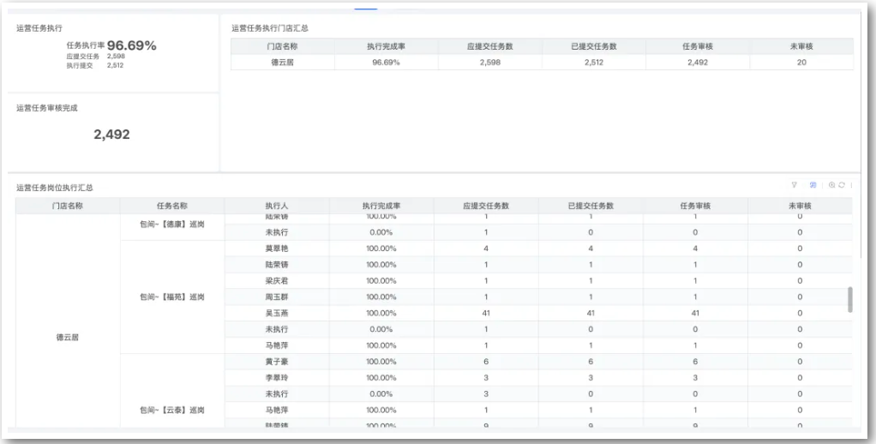Click the 任务名称 column header
Image resolution: width=876 pixels, height=444 pixels.
171,206
